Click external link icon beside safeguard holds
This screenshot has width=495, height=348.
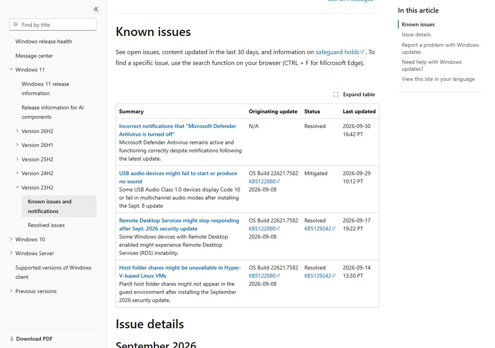(x=362, y=52)
